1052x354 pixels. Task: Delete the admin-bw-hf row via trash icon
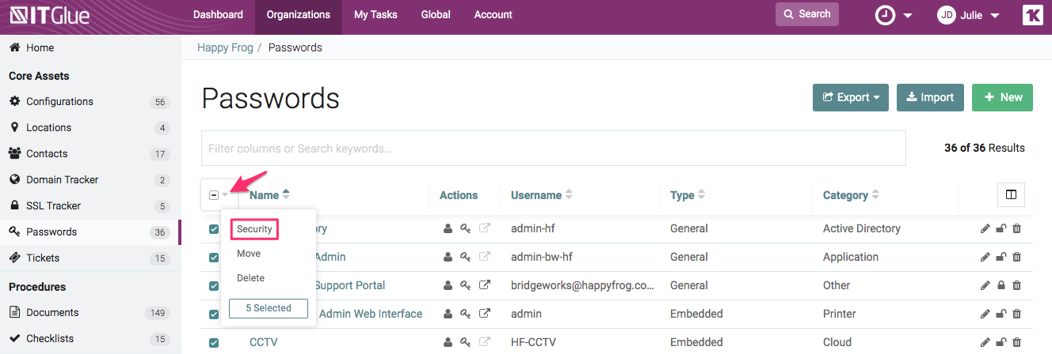(1017, 258)
